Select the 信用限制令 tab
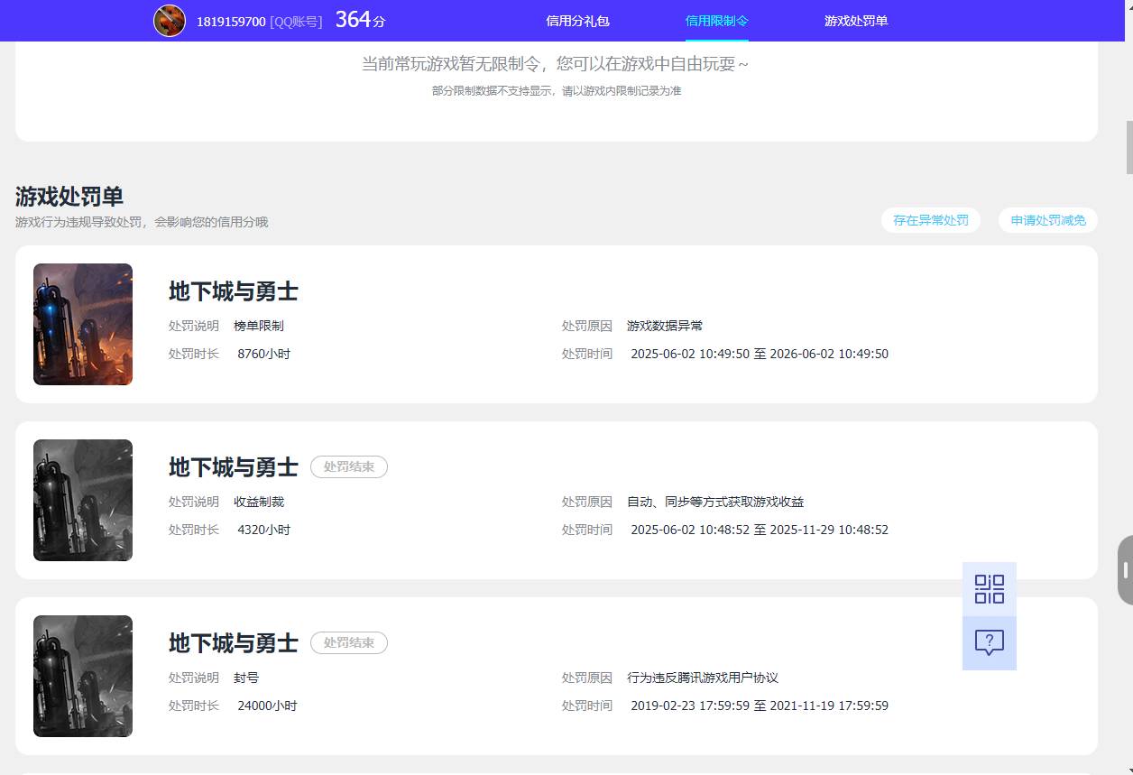This screenshot has height=775, width=1133. (716, 21)
